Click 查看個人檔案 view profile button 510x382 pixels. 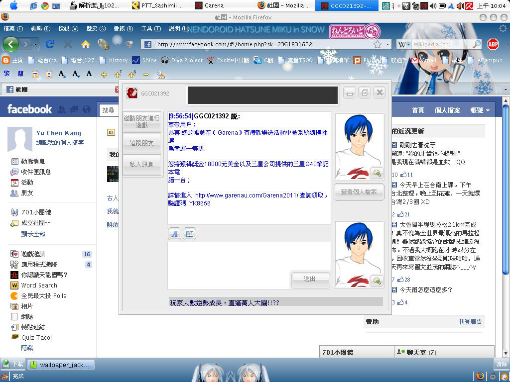(359, 191)
